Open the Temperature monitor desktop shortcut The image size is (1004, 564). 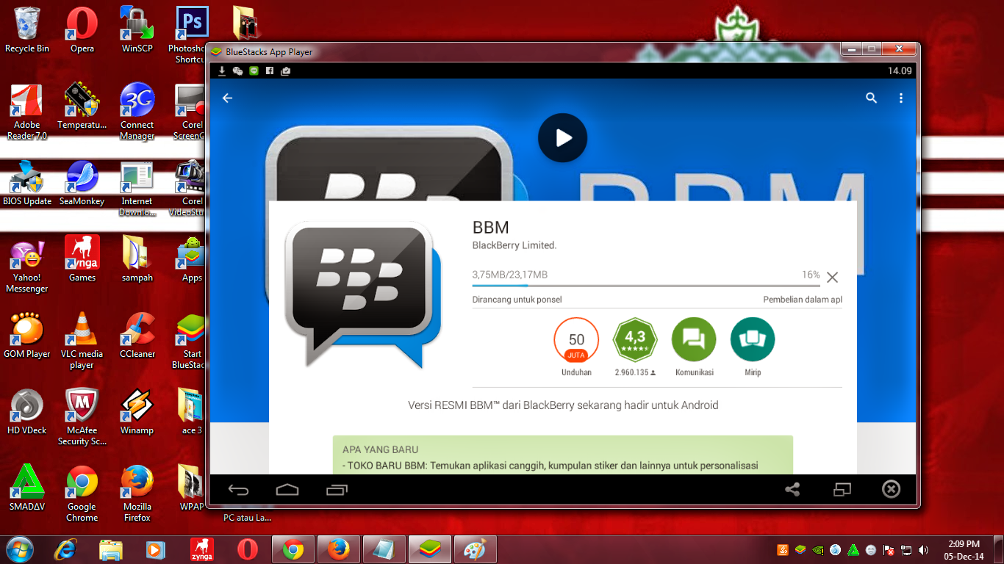click(82, 107)
